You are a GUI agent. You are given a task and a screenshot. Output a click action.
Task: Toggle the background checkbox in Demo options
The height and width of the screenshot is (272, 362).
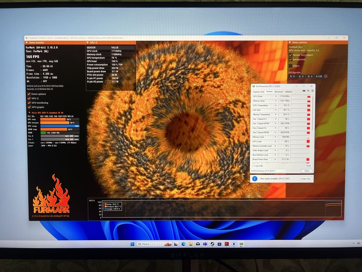(291, 59)
